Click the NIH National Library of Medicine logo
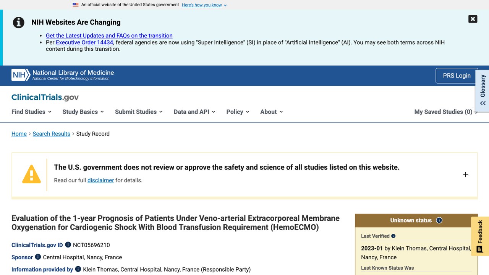Viewport: 489px width, 275px height. [x=63, y=75]
